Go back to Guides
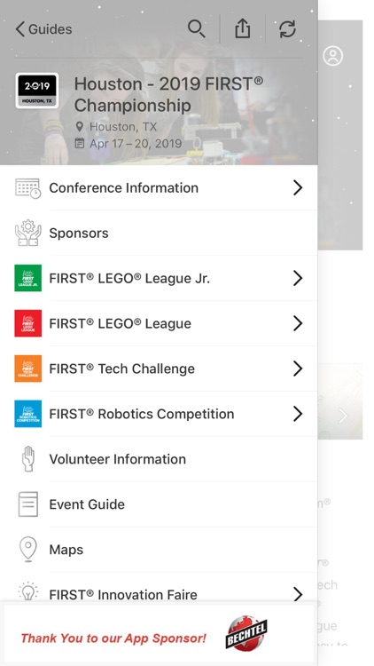The width and height of the screenshot is (374, 666). pos(43,29)
